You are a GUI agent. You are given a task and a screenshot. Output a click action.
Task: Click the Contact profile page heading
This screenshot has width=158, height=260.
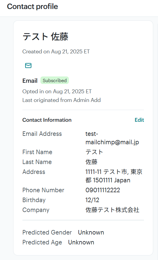32,7
